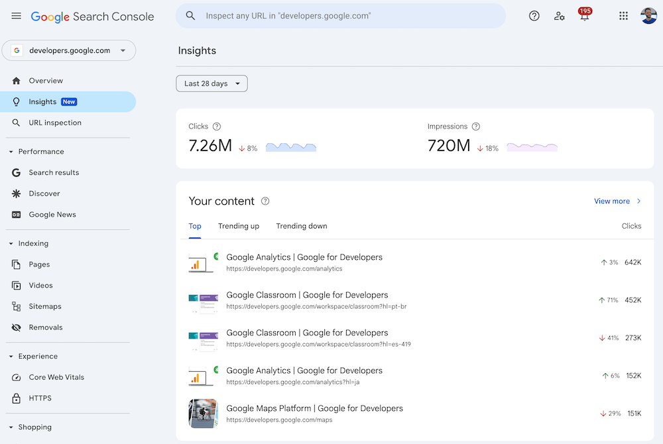Click the Insights page heading
Viewport: 663px width, 444px height.
click(x=197, y=50)
